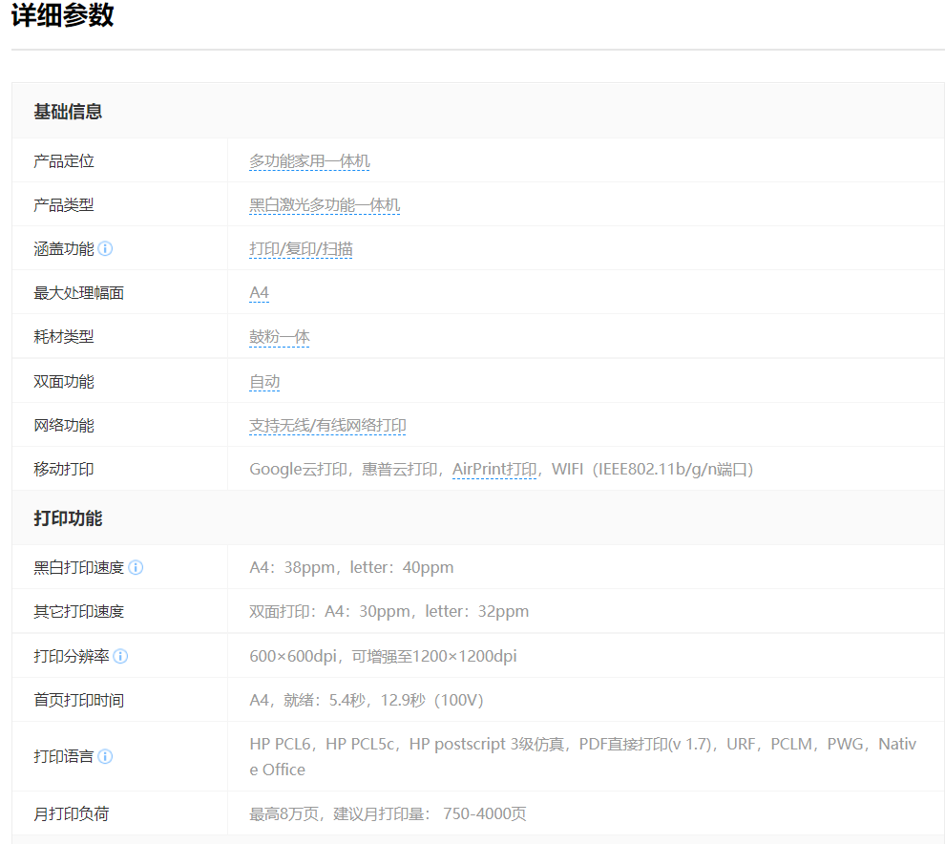Click the 打印语言 label text
This screenshot has height=844, width=945.
tap(64, 756)
